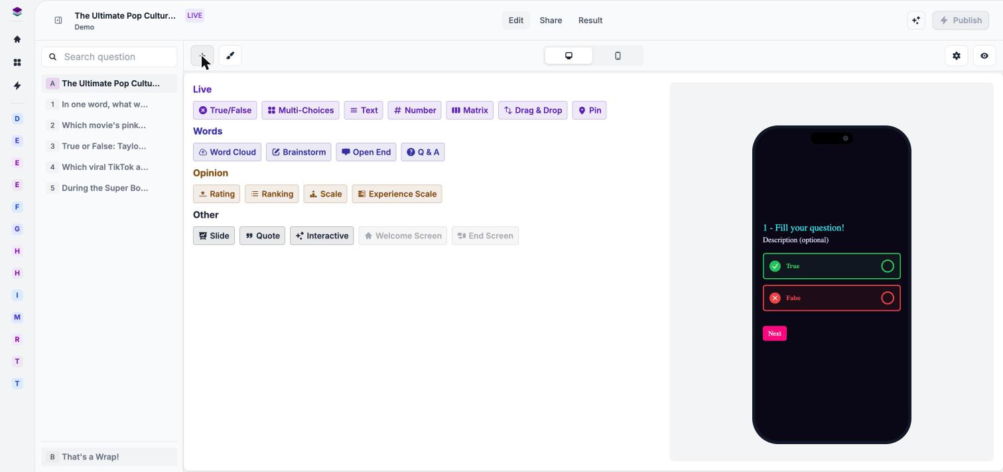The height and width of the screenshot is (472, 1003).
Task: Add an Experience Scale question
Action: [397, 194]
